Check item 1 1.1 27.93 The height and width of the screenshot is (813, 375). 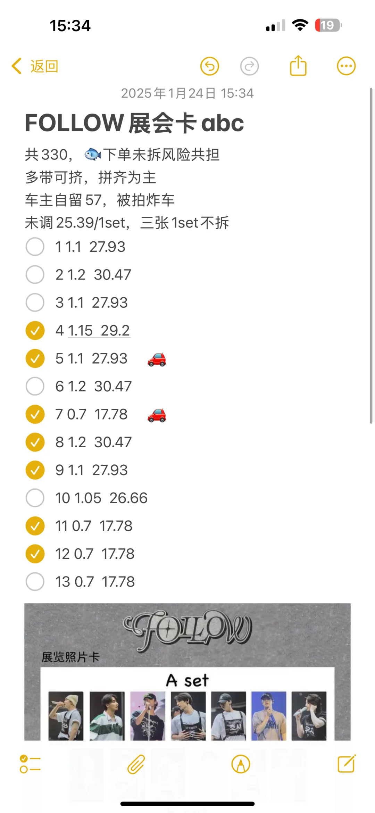[35, 247]
